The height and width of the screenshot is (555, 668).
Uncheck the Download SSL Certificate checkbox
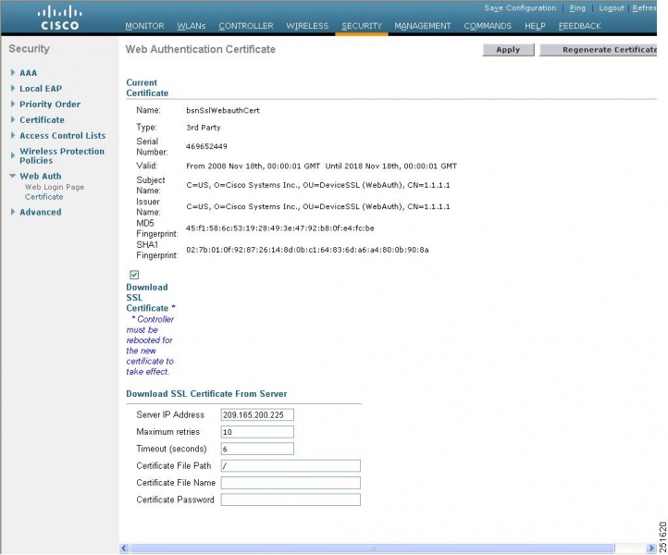point(134,275)
